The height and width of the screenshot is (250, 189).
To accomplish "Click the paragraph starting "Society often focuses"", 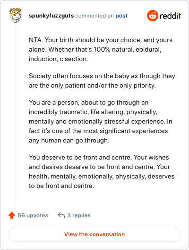I will (102, 80).
